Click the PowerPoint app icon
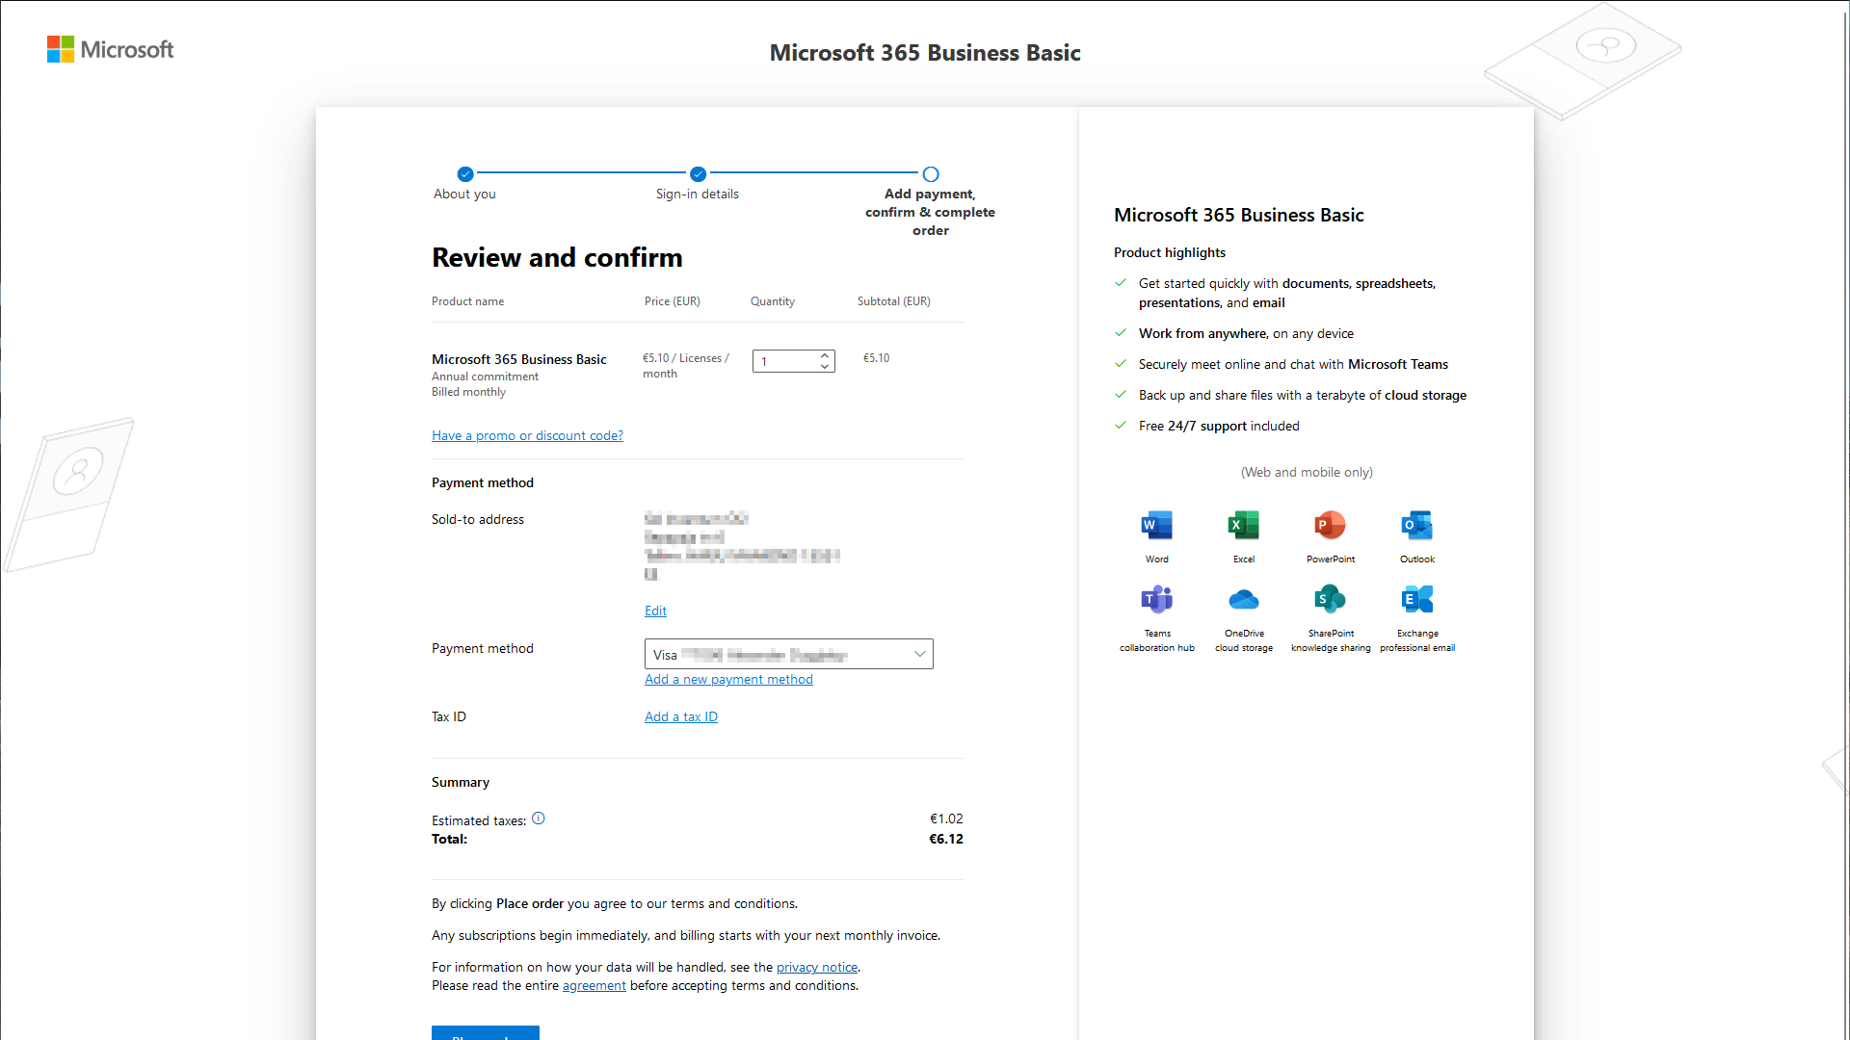 [x=1331, y=525]
